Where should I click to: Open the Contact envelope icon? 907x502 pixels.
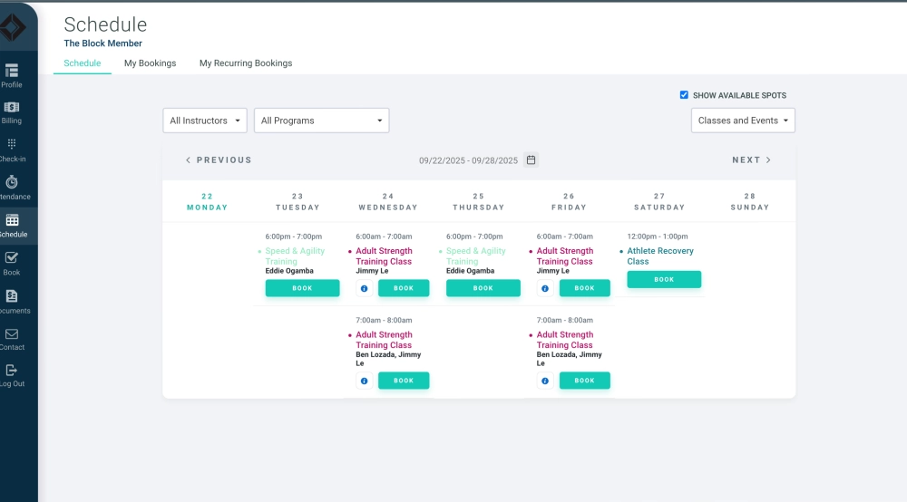[12, 334]
